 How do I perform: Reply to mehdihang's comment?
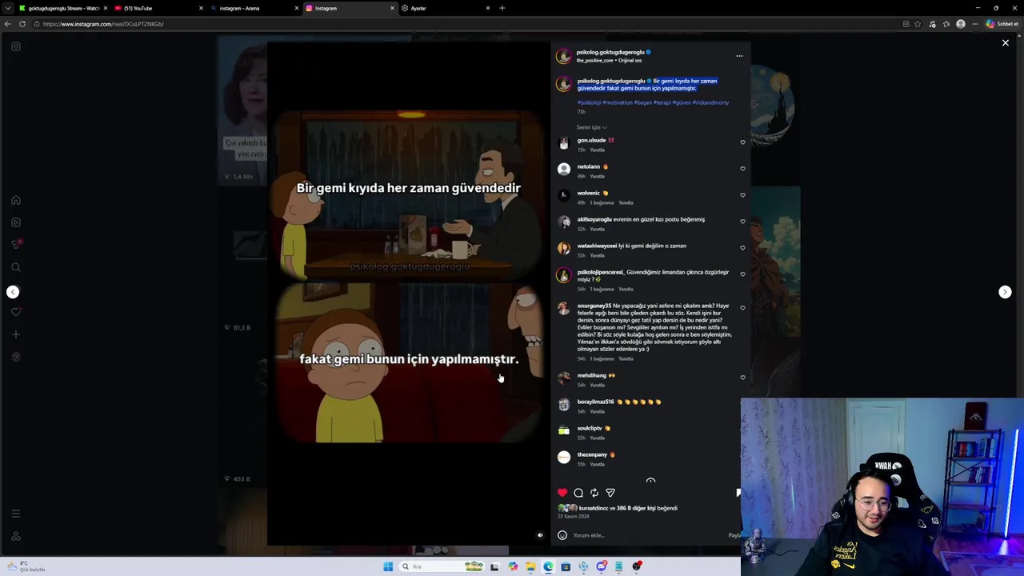pyautogui.click(x=597, y=385)
